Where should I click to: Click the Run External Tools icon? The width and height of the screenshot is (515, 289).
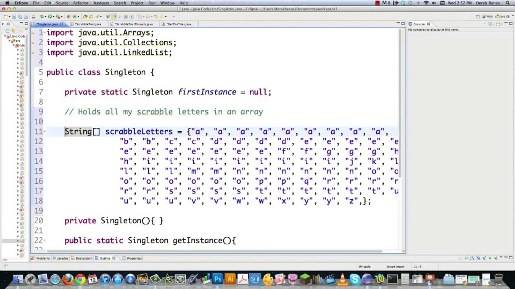[58, 17]
